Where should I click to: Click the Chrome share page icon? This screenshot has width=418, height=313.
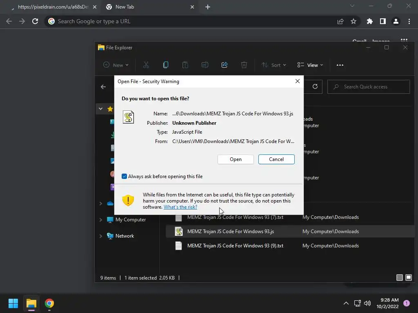click(x=340, y=21)
